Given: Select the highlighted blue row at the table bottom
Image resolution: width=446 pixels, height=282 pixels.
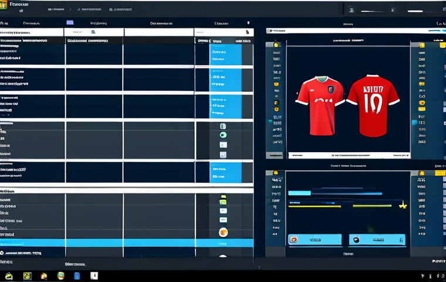Looking at the screenshot, I should coord(126,243).
